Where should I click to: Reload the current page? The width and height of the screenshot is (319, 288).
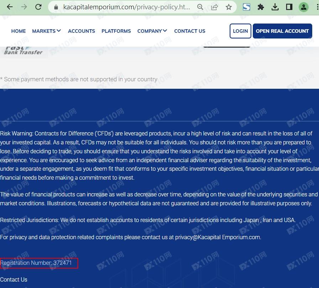(x=38, y=7)
